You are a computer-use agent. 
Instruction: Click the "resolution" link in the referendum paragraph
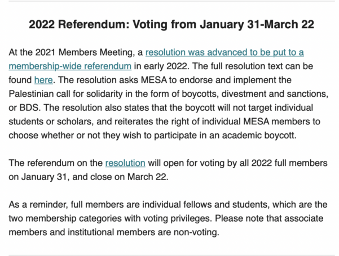125,163
